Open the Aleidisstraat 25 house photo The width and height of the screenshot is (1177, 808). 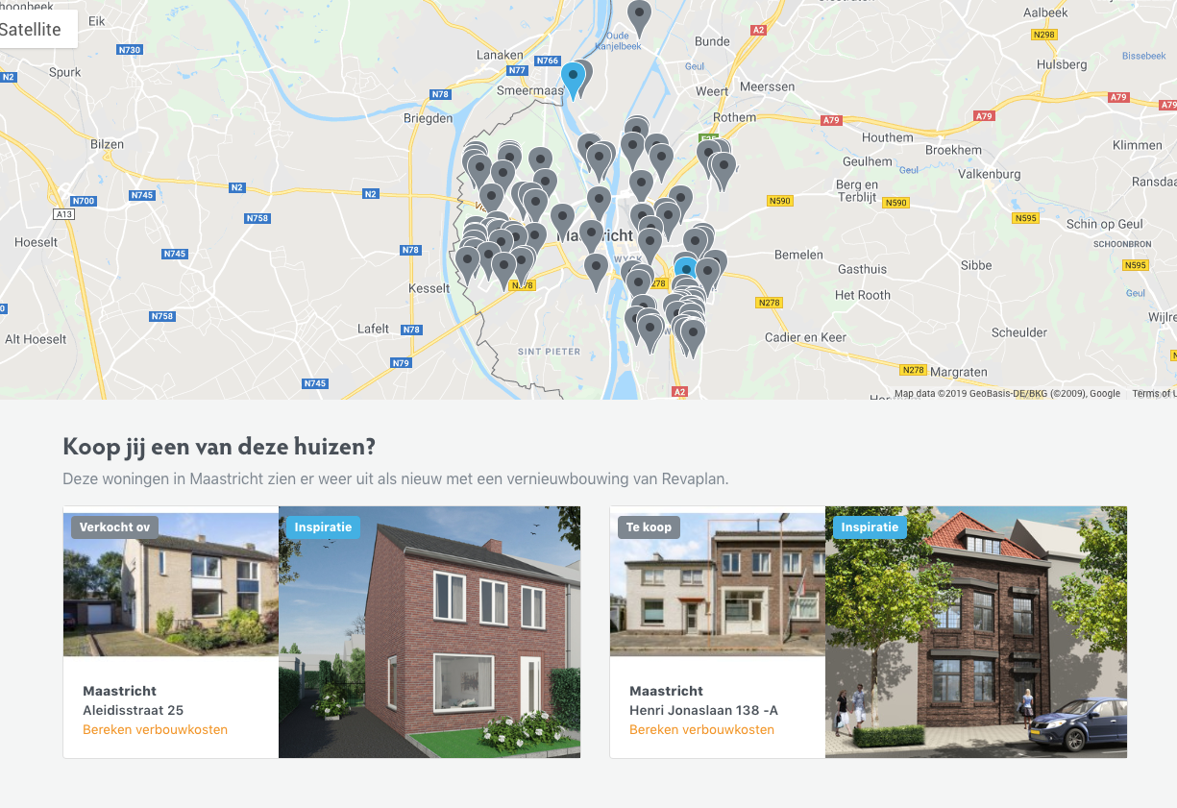click(x=171, y=584)
